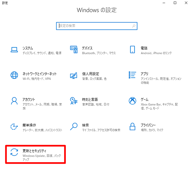Focus the 設定の検索 search field
This screenshot has width=190, height=169.
pos(97,26)
